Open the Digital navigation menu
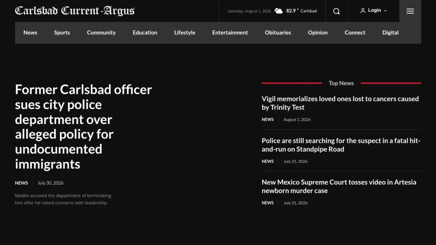The image size is (436, 245). tap(391, 33)
